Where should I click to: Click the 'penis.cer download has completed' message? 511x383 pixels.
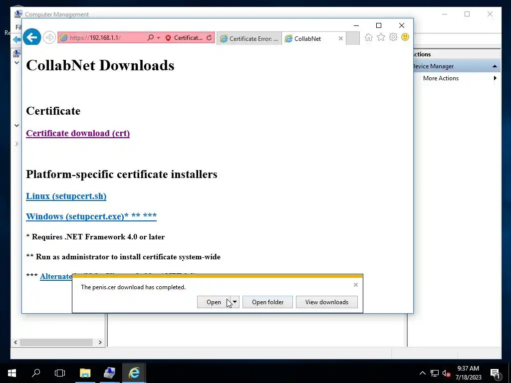(133, 287)
